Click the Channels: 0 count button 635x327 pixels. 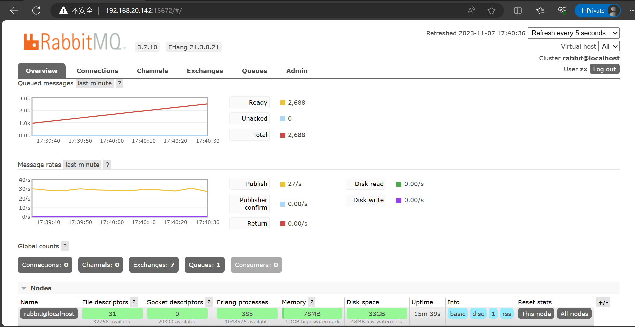(100, 265)
